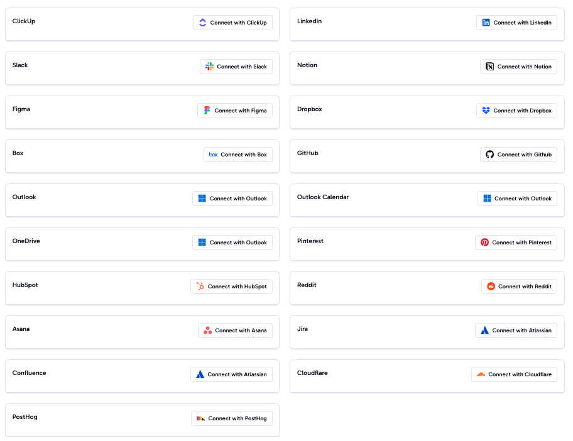Viewport: 573px width, 441px height.
Task: Click the Pinterest logo icon
Action: (x=484, y=242)
